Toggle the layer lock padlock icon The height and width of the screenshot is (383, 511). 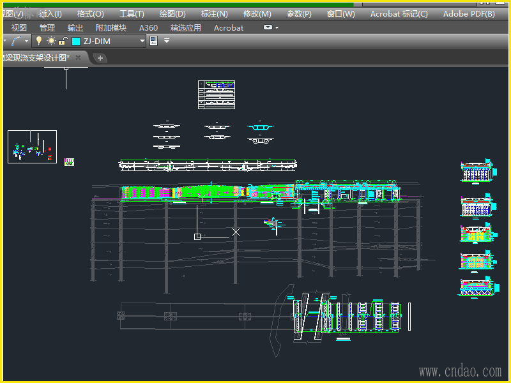(x=62, y=41)
